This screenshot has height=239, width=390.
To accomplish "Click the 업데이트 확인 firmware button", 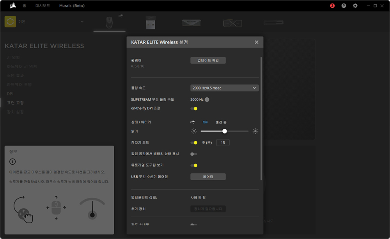I will coord(208,60).
